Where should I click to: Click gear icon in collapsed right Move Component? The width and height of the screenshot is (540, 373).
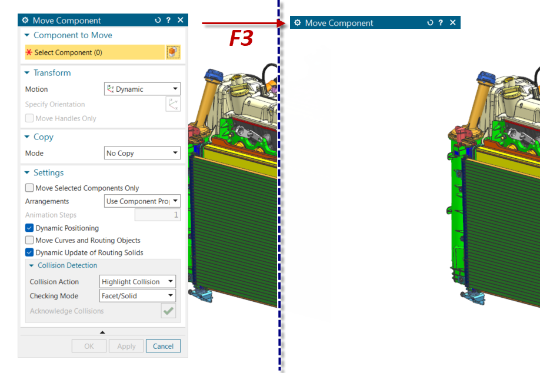pyautogui.click(x=298, y=23)
